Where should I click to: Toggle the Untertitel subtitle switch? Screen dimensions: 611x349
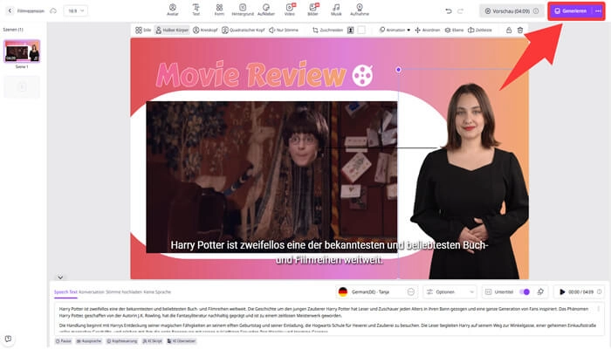[x=525, y=291]
